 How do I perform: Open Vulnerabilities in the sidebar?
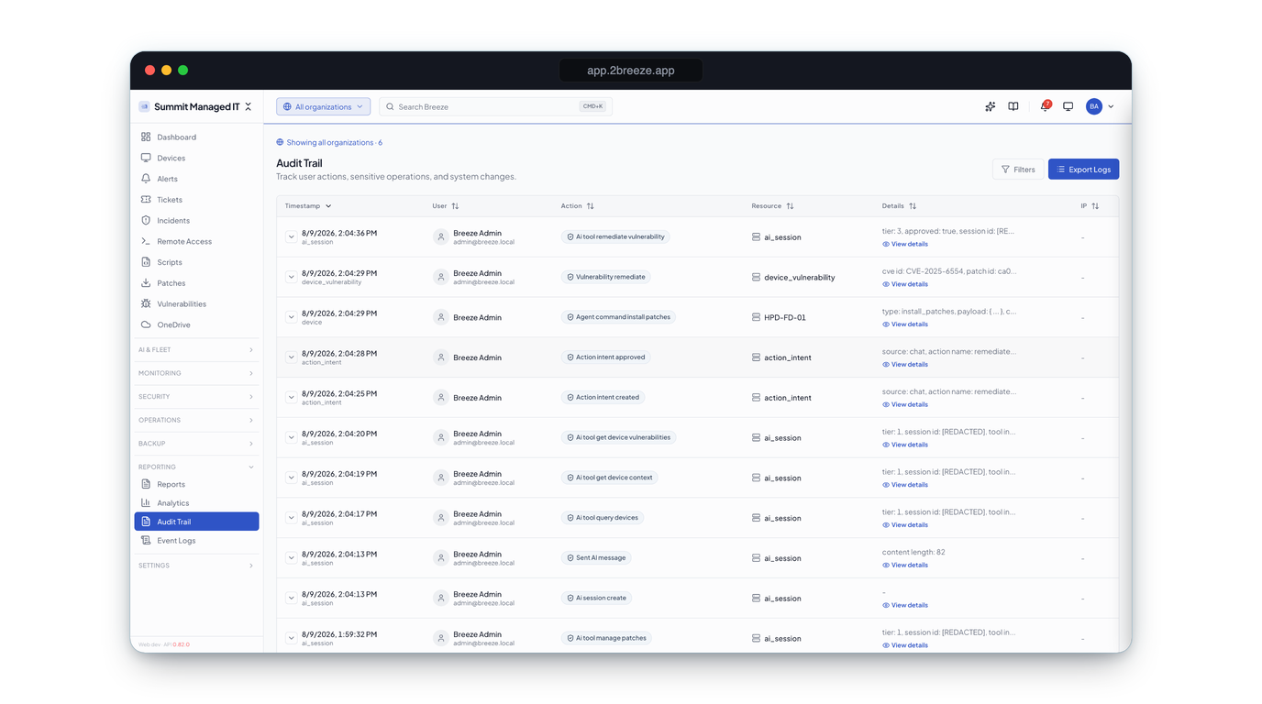click(196, 304)
